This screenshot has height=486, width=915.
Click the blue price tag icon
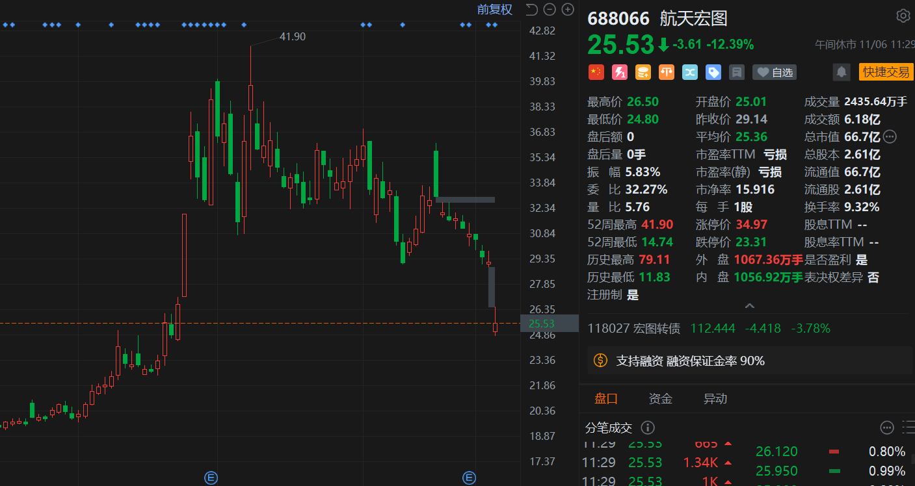(x=713, y=72)
